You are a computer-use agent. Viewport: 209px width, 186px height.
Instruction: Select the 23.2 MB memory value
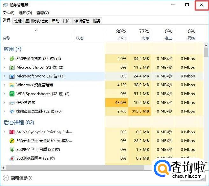point(141,141)
